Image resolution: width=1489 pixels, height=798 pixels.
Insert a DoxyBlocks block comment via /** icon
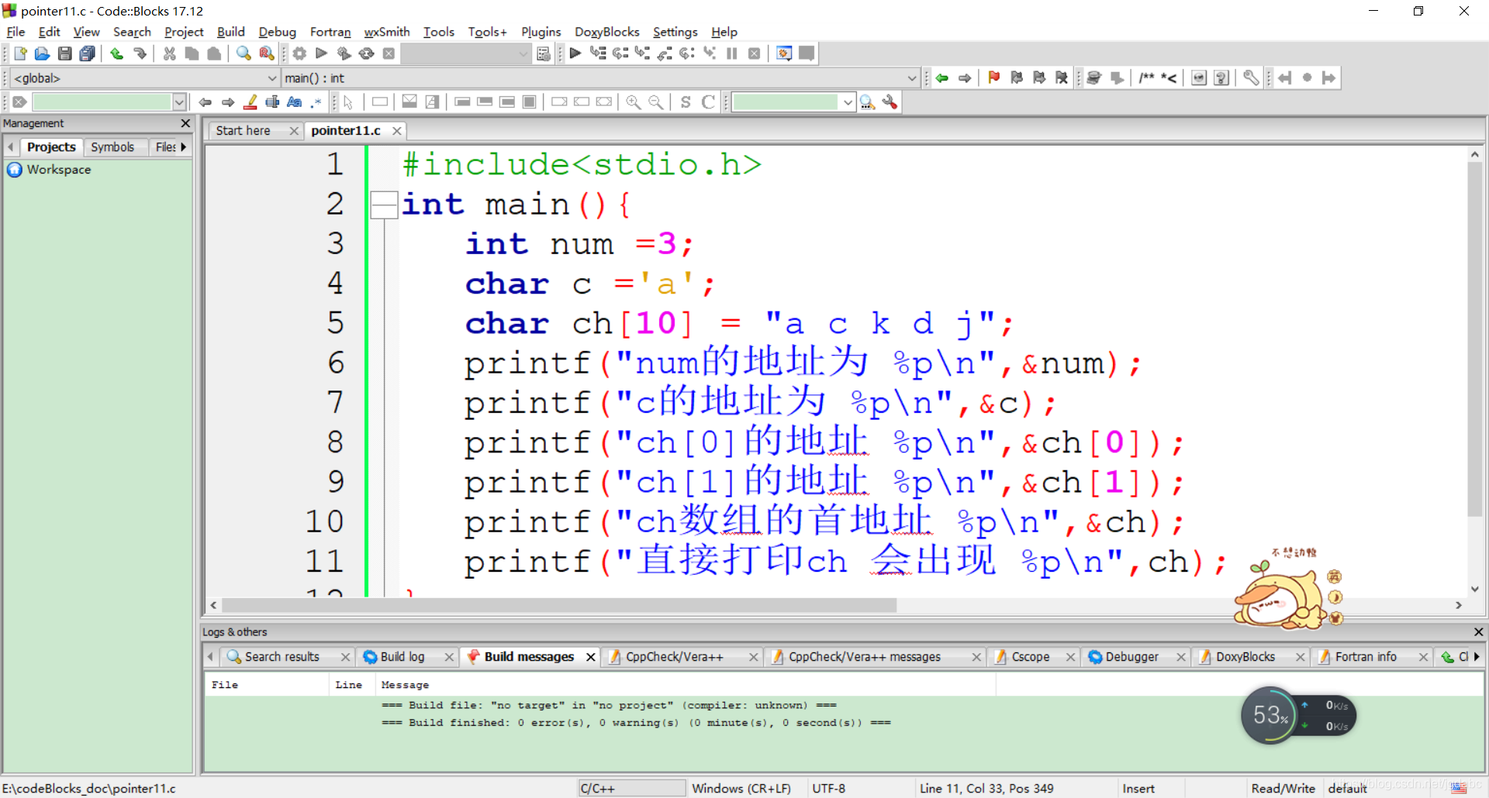(x=1147, y=77)
